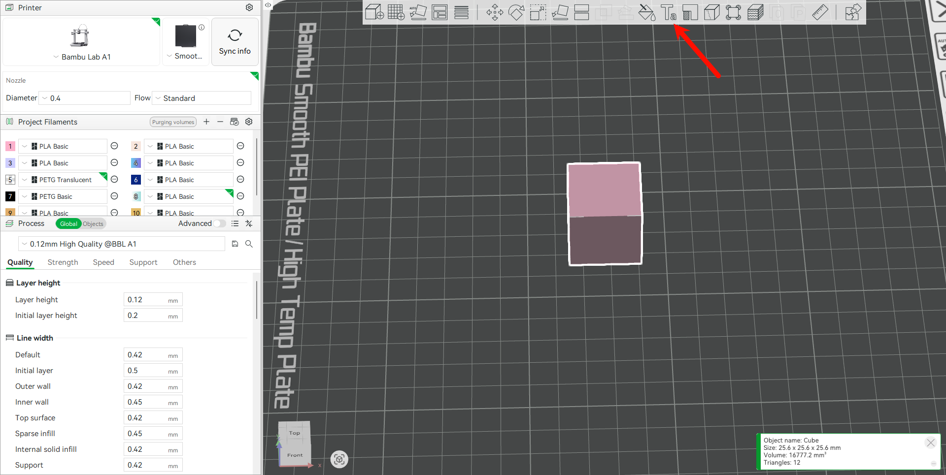Click the pink filament 1 color swatch
The height and width of the screenshot is (475, 946).
pos(10,146)
